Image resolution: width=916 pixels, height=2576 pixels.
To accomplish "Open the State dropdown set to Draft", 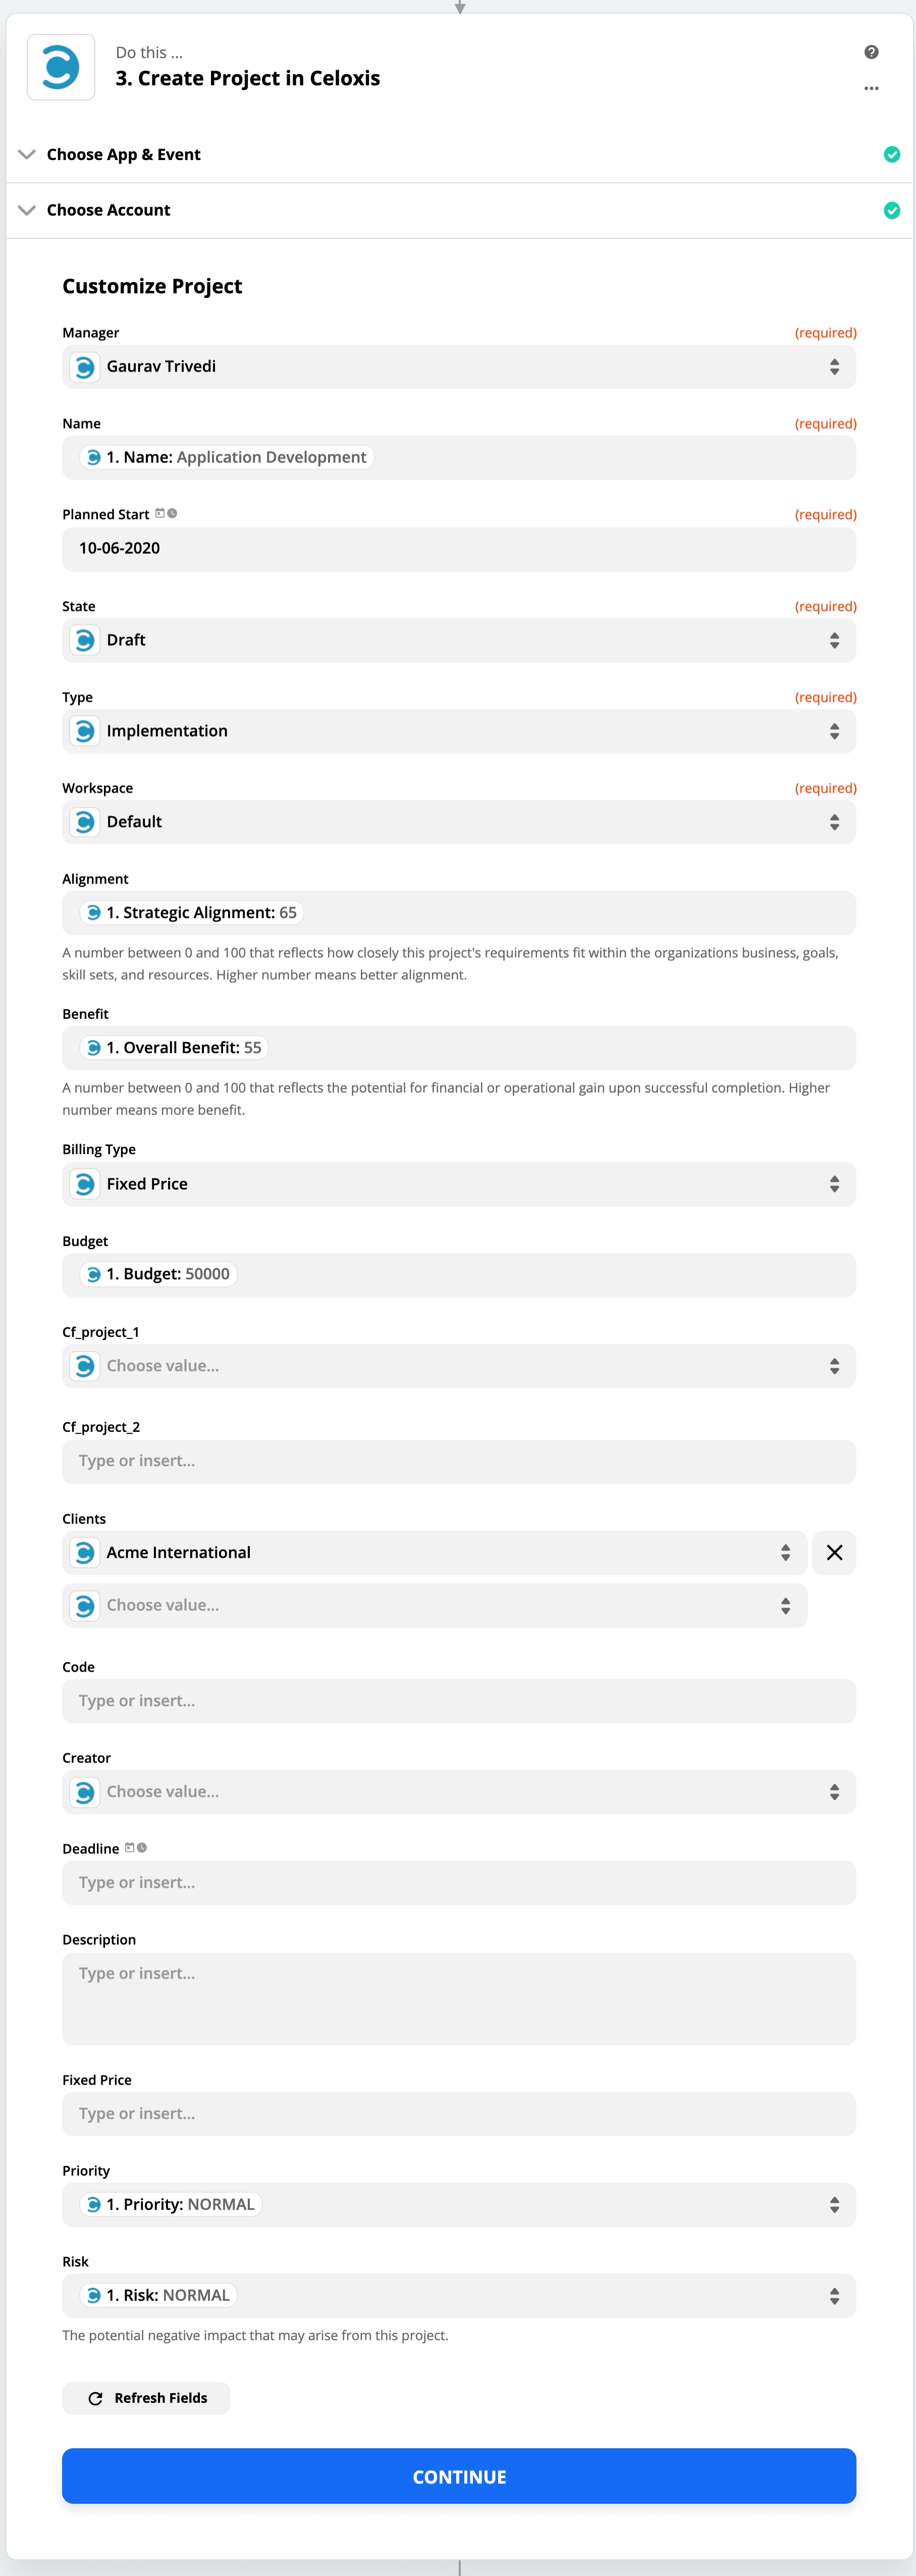I will (x=458, y=640).
